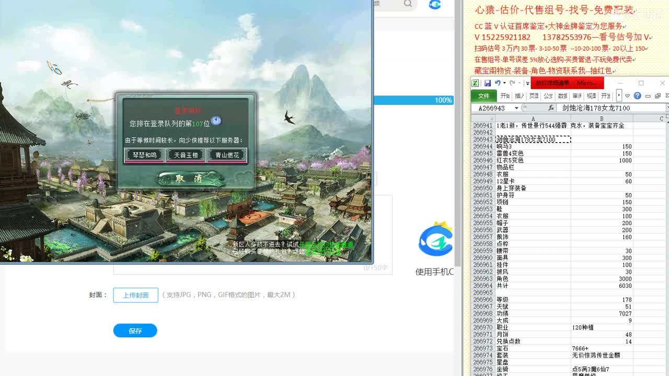Switch to the 公式 ribbon tab

[x=548, y=96]
